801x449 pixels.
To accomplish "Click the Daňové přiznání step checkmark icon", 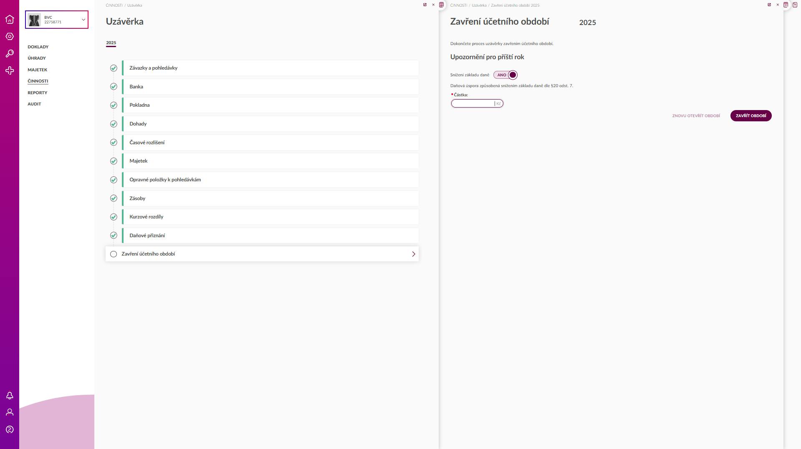I will [x=114, y=236].
